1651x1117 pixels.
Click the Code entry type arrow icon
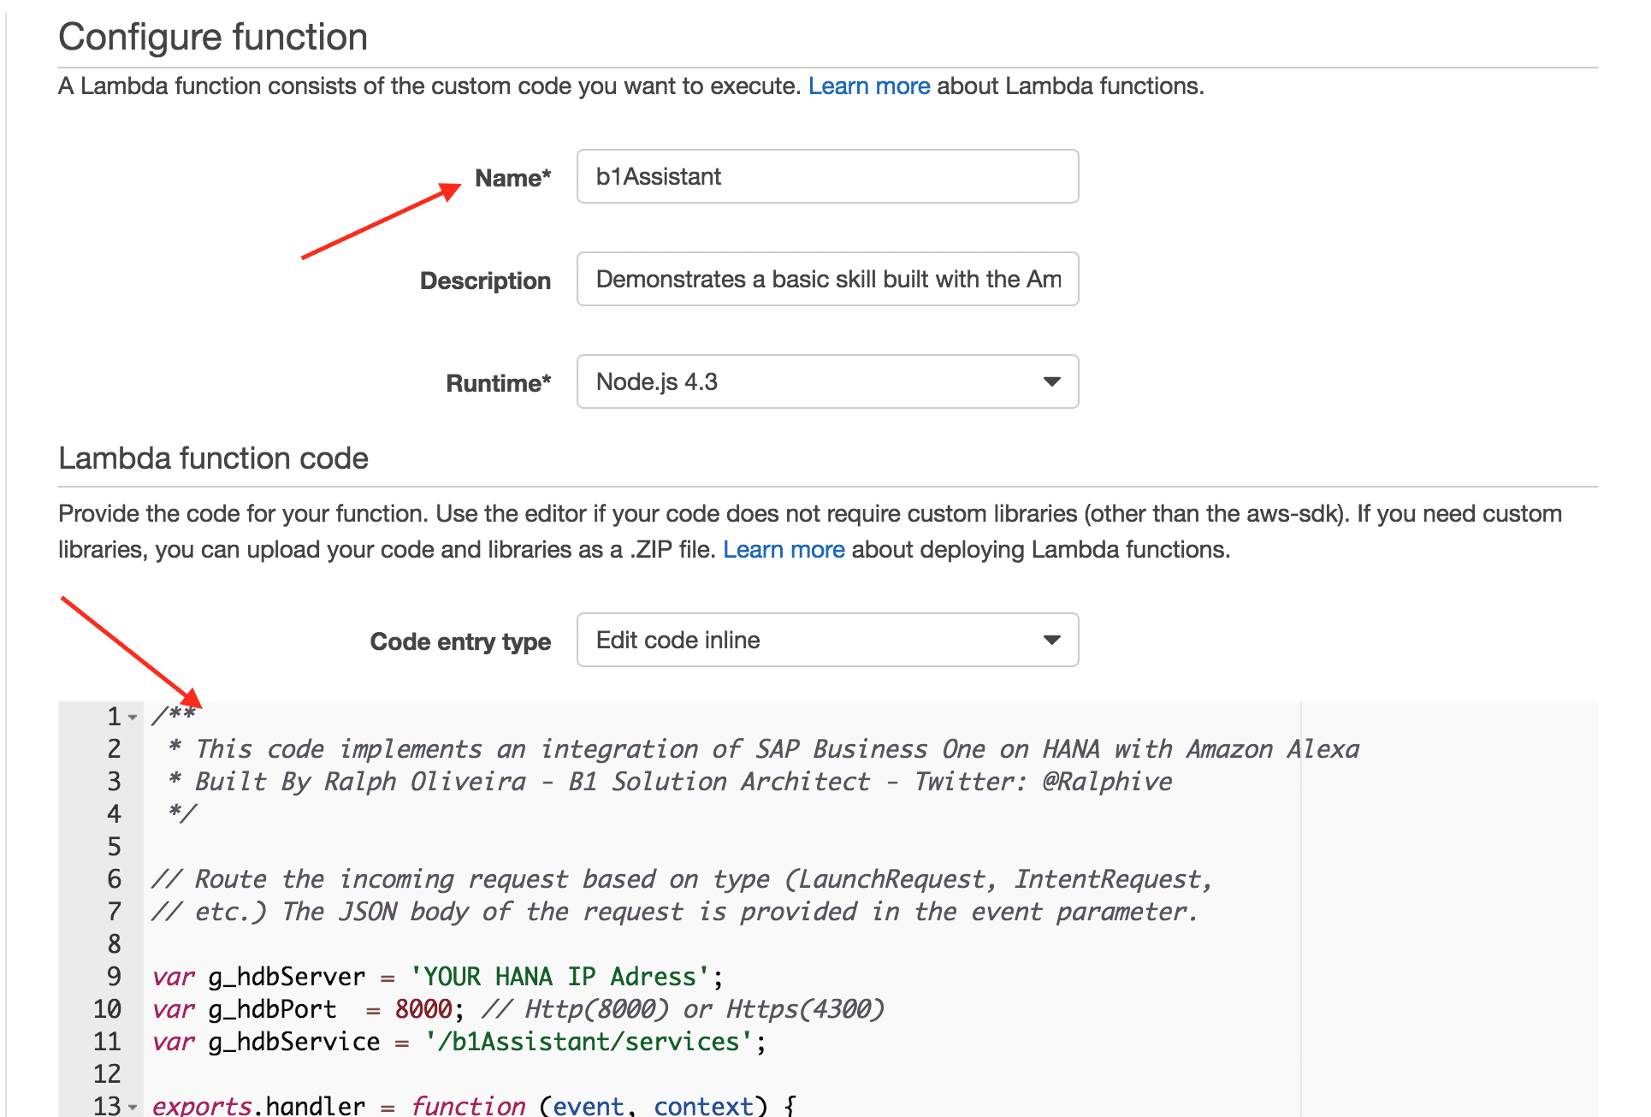(x=1051, y=640)
